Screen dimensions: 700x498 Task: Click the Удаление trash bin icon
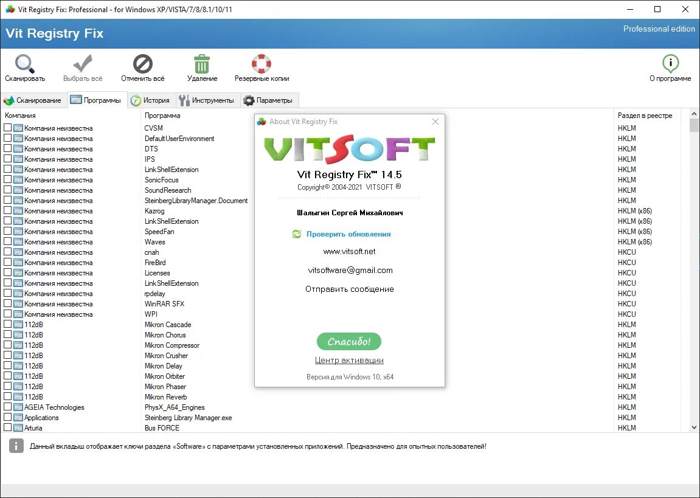pyautogui.click(x=202, y=64)
